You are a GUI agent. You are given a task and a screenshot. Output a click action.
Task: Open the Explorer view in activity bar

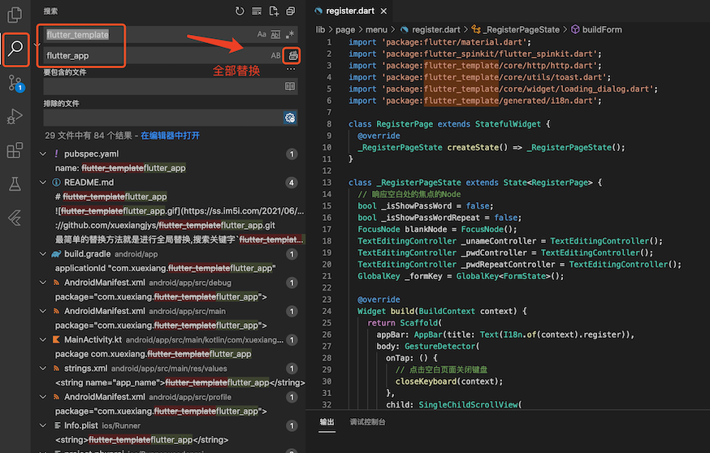tap(15, 15)
